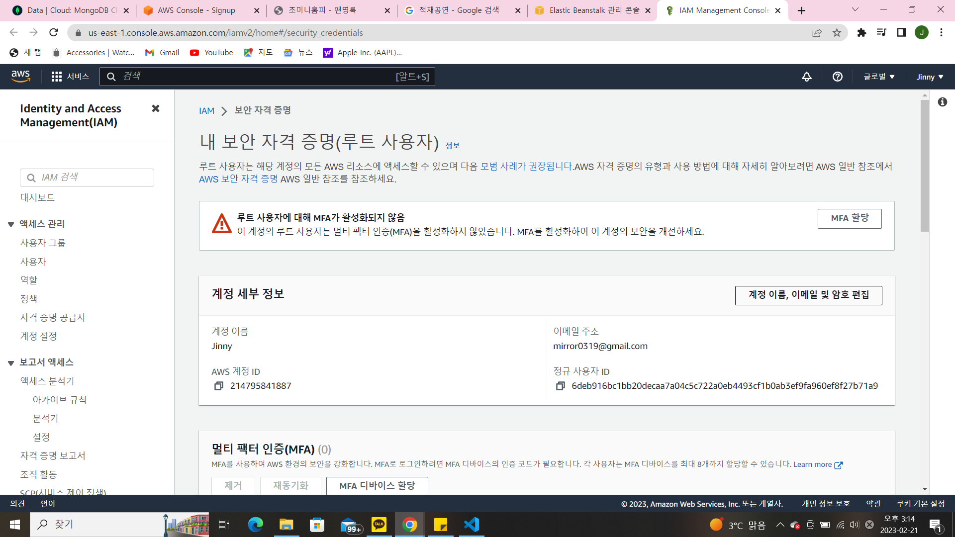Click the browser address bar URL
955x537 pixels.
tap(225, 33)
